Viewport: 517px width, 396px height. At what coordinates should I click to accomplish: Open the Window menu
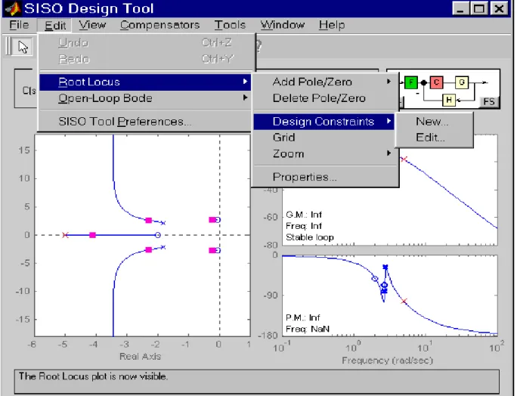click(x=283, y=25)
